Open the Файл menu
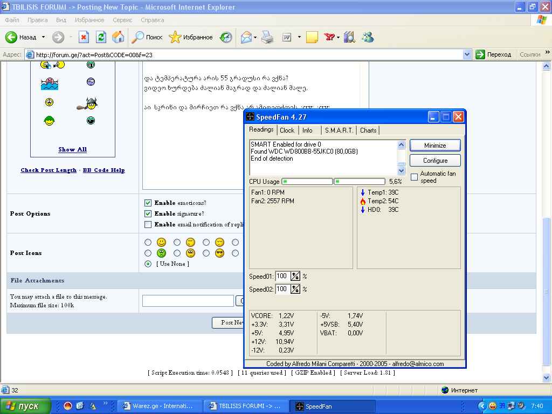Viewport: 552px width, 414px height. point(12,20)
